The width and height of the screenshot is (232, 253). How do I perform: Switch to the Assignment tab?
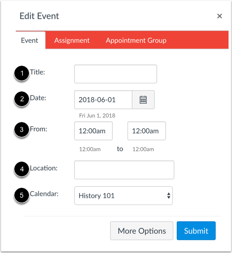[x=72, y=41]
